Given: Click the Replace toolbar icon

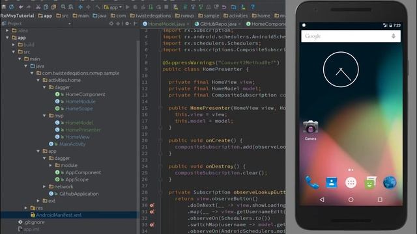Looking at the screenshot, I should click(71, 7).
